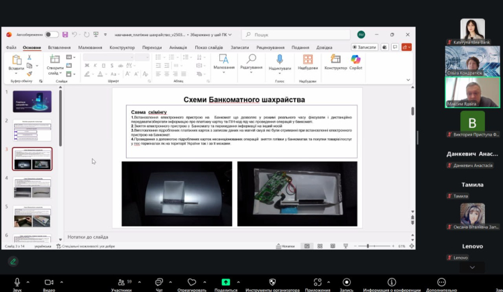Click the Запись record icon in Zoom
503x292 pixels.
(347, 283)
